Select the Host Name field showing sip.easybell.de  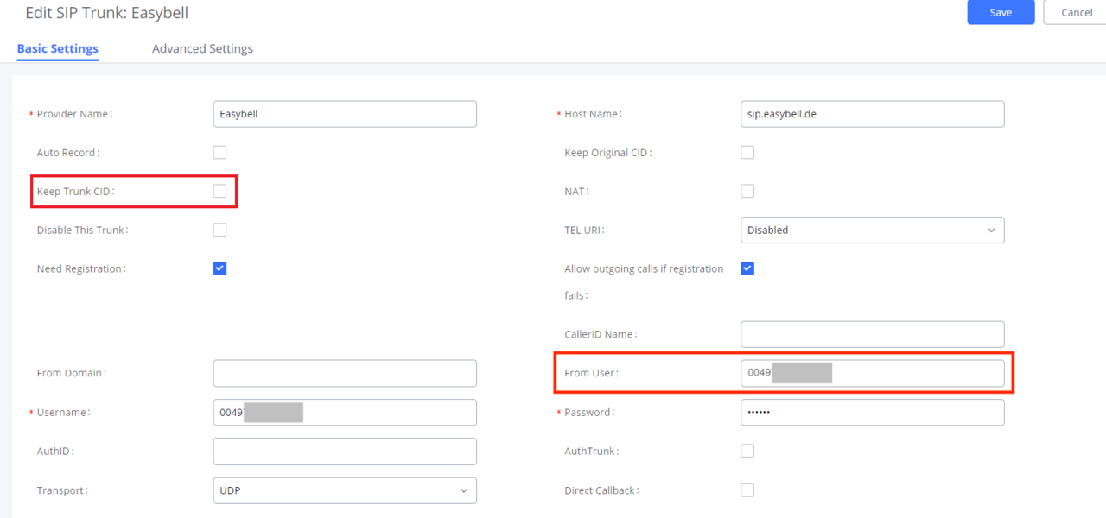872,113
